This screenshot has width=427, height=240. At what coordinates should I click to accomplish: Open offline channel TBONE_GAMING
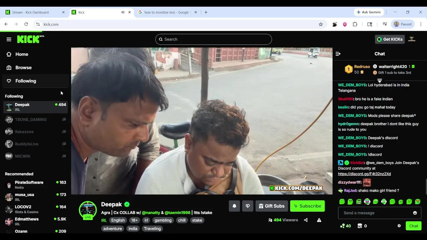click(x=36, y=119)
